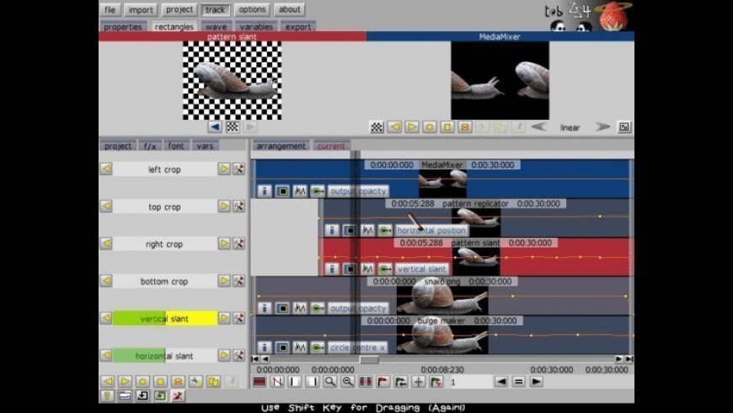The width and height of the screenshot is (733, 413).
Task: Click the tools icon beside left crop
Action: (238, 169)
